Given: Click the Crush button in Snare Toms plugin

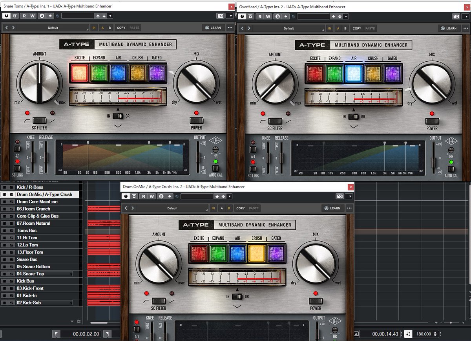Looking at the screenshot, I should [x=137, y=73].
